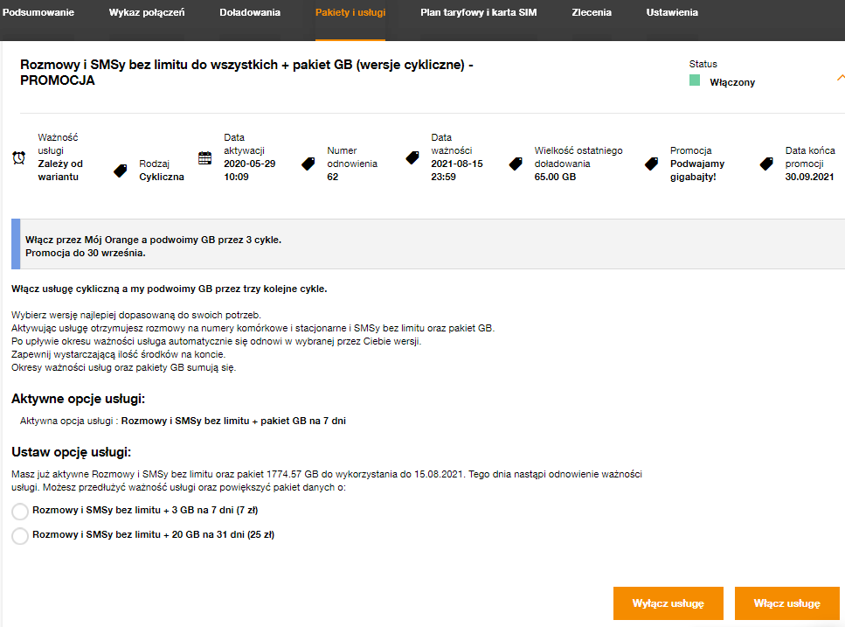The image size is (845, 627).
Task: Select the 3 GB na 7 dni option
Action: [x=20, y=512]
